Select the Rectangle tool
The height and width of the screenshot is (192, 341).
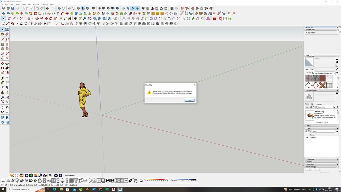2,44
